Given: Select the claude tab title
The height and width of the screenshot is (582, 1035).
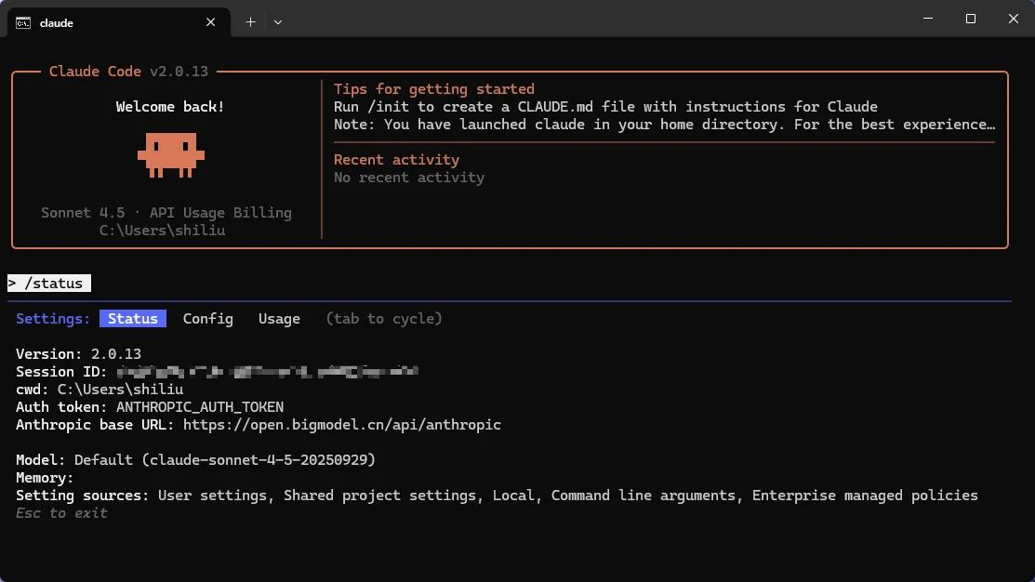Looking at the screenshot, I should pos(57,22).
